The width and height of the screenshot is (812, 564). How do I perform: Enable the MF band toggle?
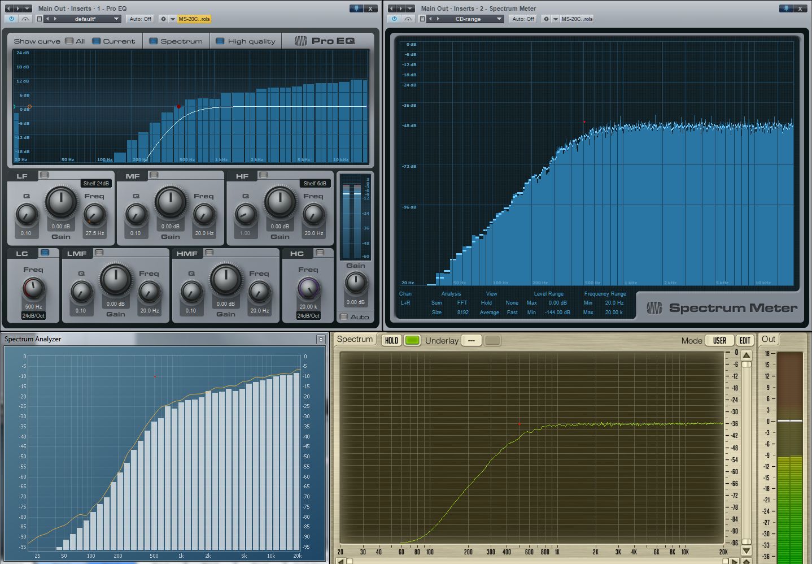[x=154, y=175]
